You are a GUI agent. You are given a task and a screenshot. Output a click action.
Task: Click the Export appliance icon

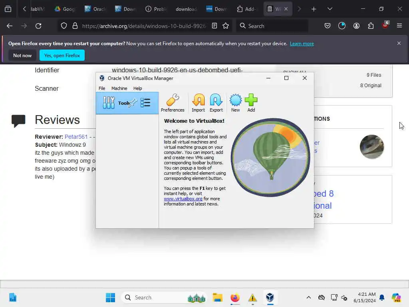216,103
